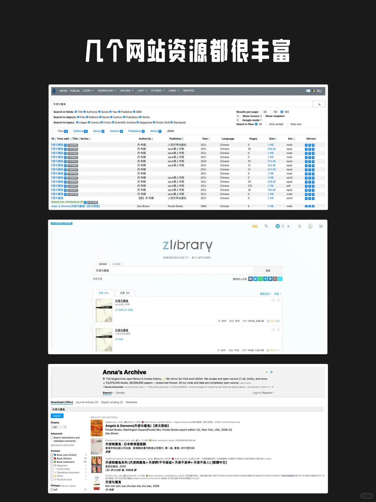The width and height of the screenshot is (376, 502).
Task: Open the Z-Library hamburger menu
Action: [321, 226]
